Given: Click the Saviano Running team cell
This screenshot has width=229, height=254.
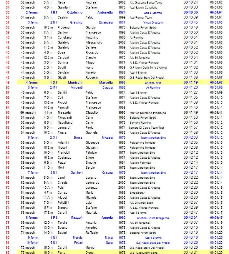Looking at the screenshot, I should pos(140,123).
